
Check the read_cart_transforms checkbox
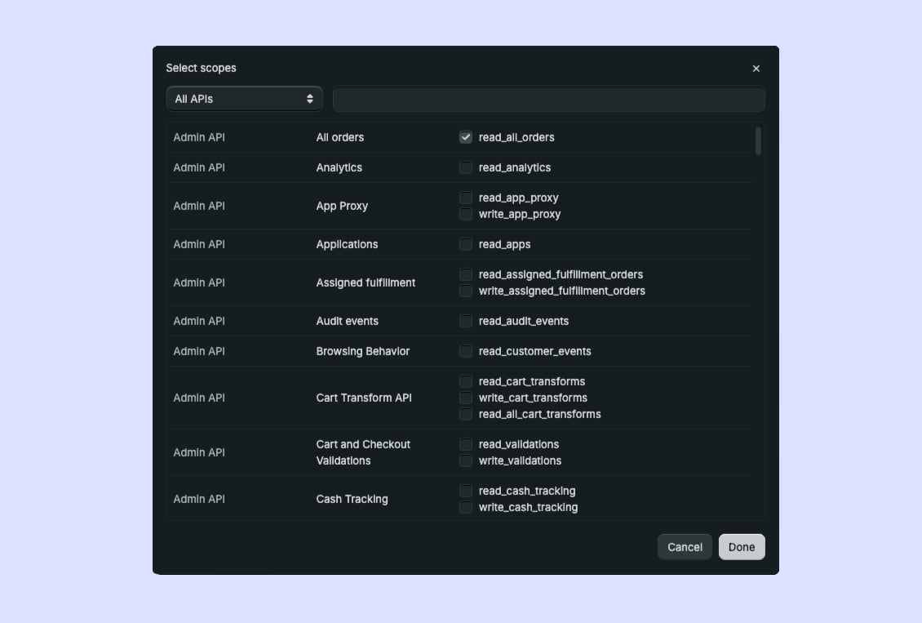(x=466, y=382)
